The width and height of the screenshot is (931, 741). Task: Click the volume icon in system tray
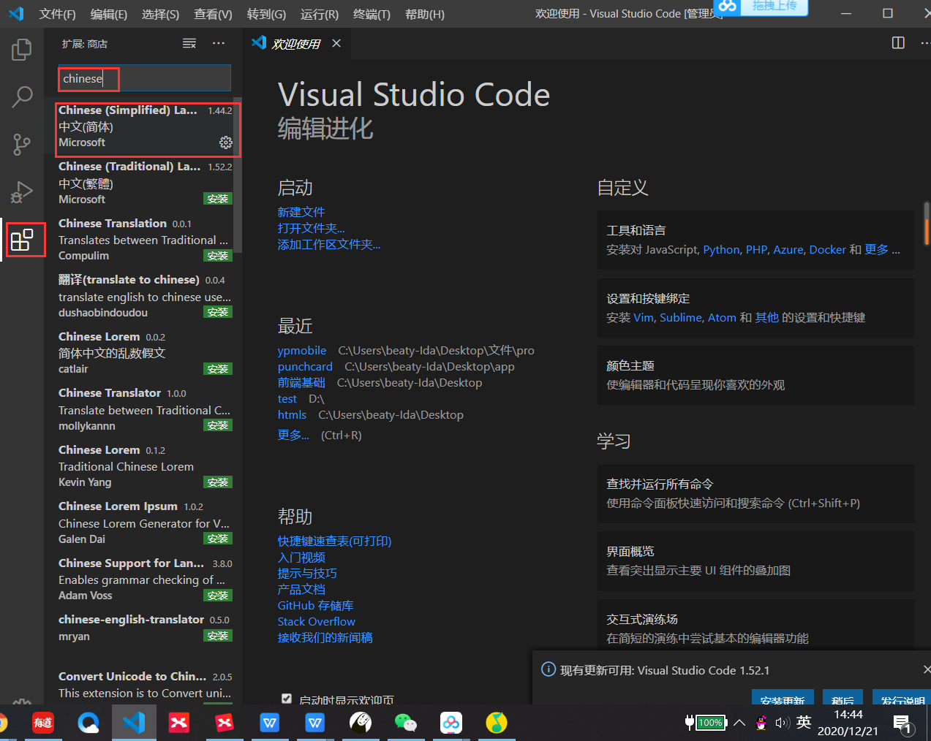click(x=782, y=723)
